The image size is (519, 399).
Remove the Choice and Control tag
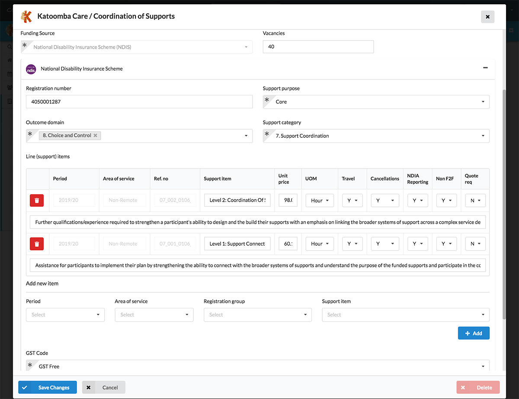(96, 136)
